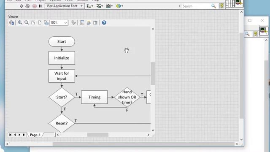The height and width of the screenshot is (152, 270).
Task: Click the Run Continuously button
Action: coord(27,6)
